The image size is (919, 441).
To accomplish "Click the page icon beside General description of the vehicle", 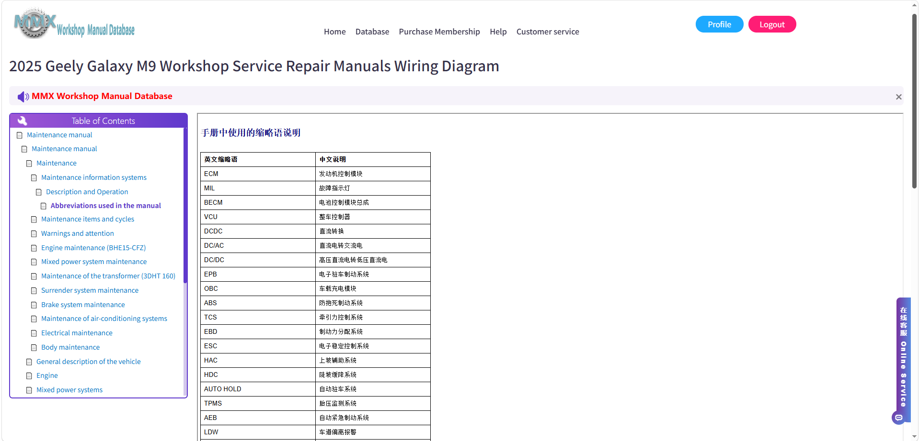I will click(29, 362).
